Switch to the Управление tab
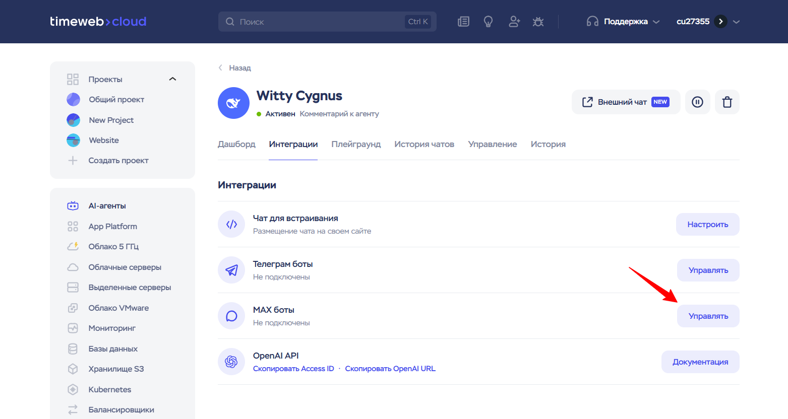 [x=493, y=145]
